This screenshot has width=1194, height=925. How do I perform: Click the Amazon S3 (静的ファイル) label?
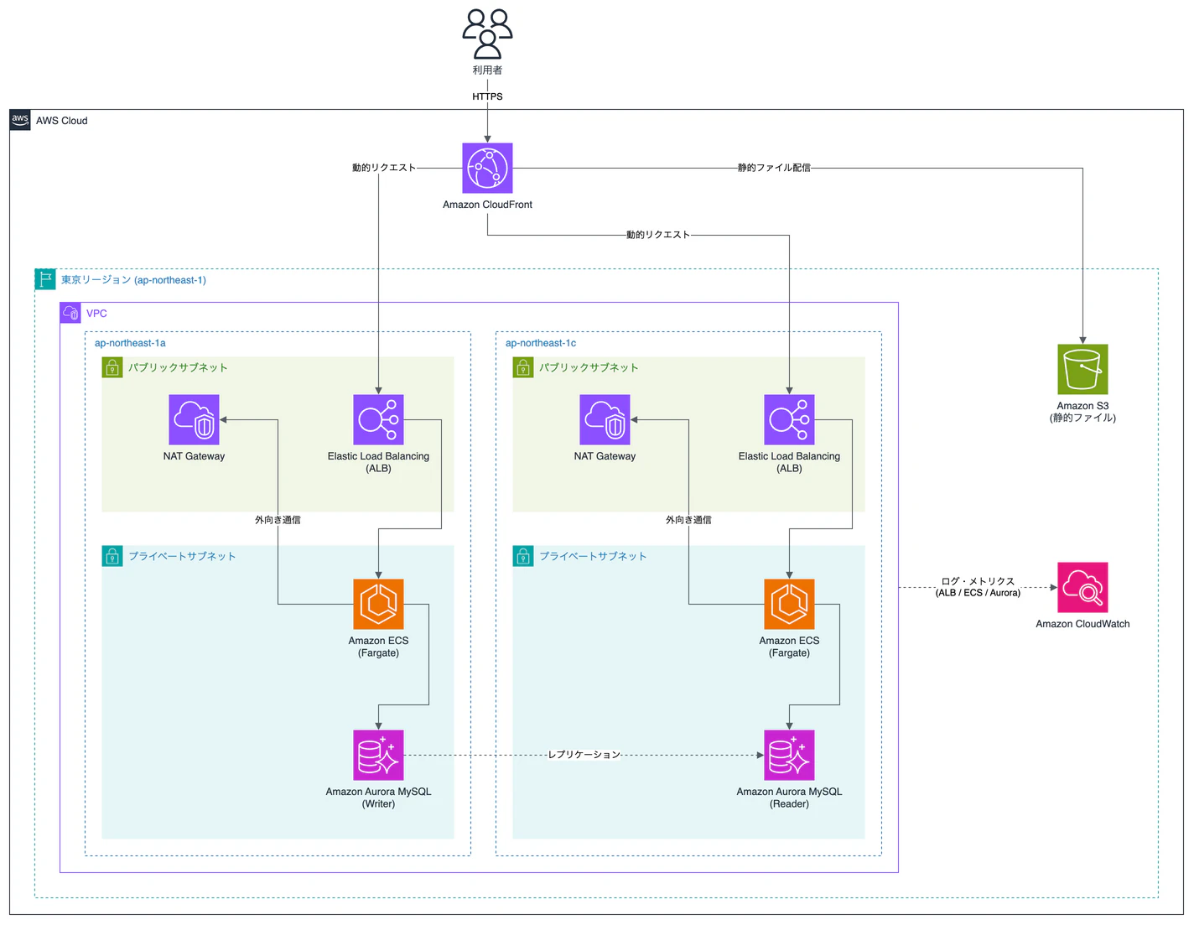coord(1082,412)
